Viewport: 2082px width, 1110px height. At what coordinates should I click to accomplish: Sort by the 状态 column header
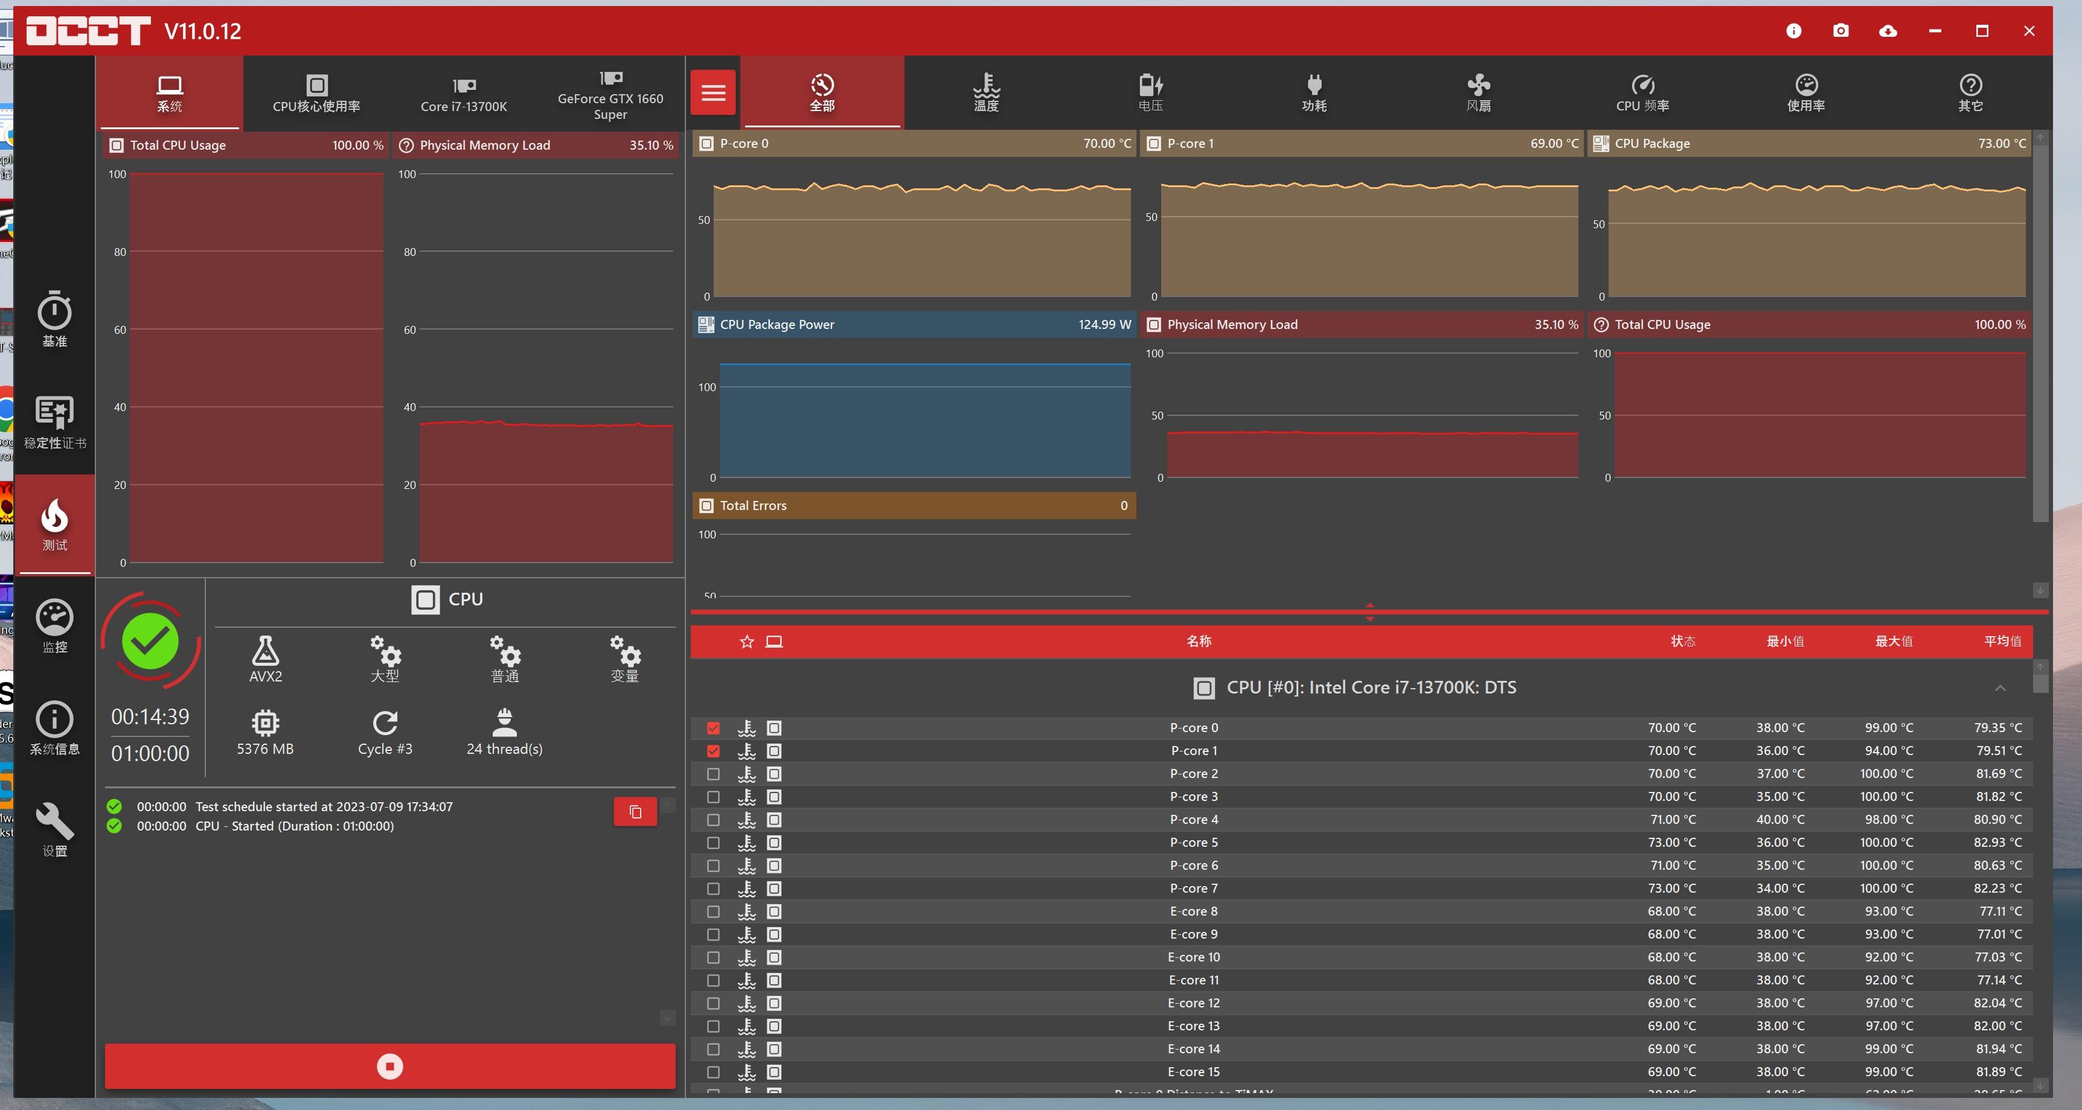click(x=1683, y=642)
